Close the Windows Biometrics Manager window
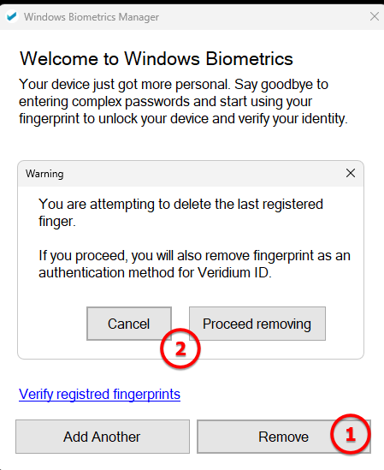This screenshot has height=470, width=384. 375,16
